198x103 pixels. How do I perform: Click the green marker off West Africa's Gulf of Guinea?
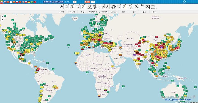coord(87,72)
